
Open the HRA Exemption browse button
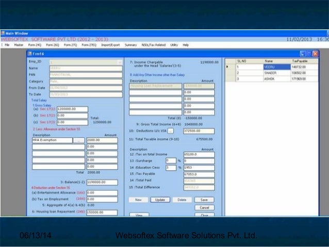[x=79, y=140]
